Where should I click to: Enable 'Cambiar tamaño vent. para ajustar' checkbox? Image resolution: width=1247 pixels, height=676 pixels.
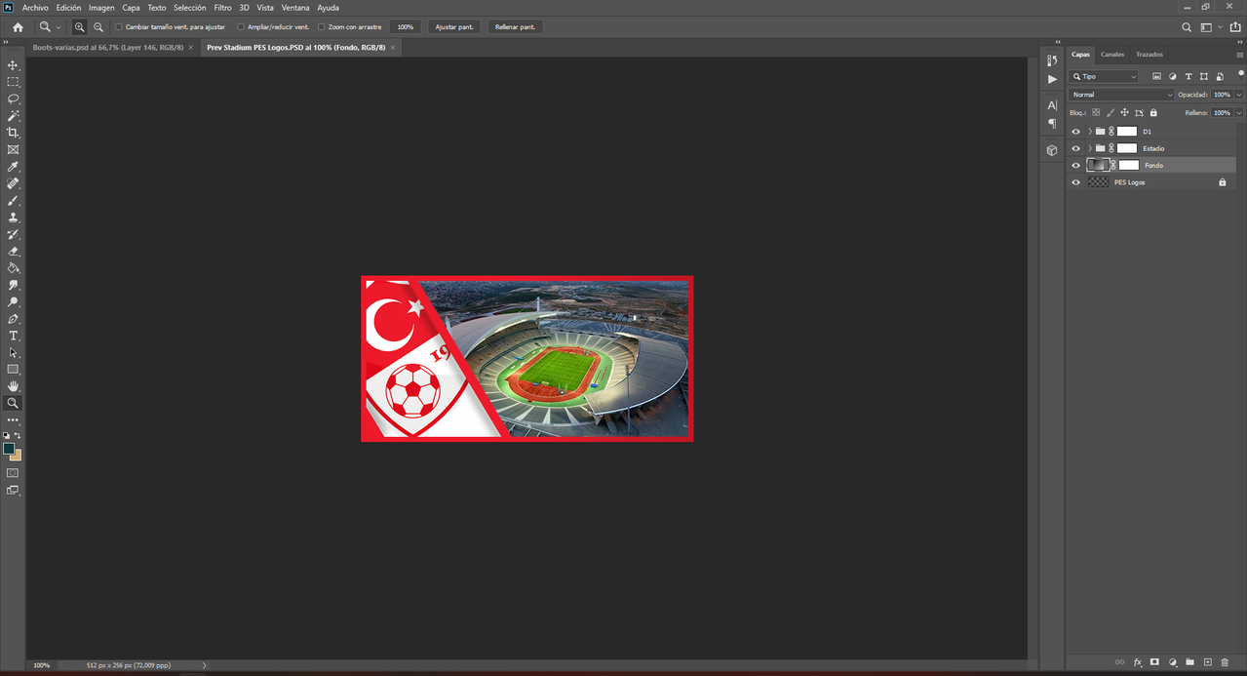tap(119, 27)
